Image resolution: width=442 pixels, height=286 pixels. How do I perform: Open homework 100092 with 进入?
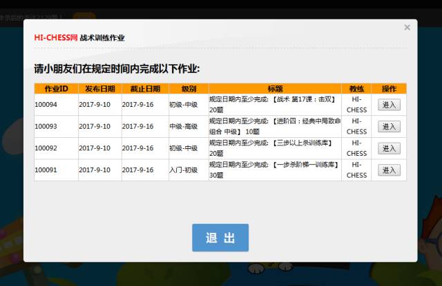click(x=389, y=148)
